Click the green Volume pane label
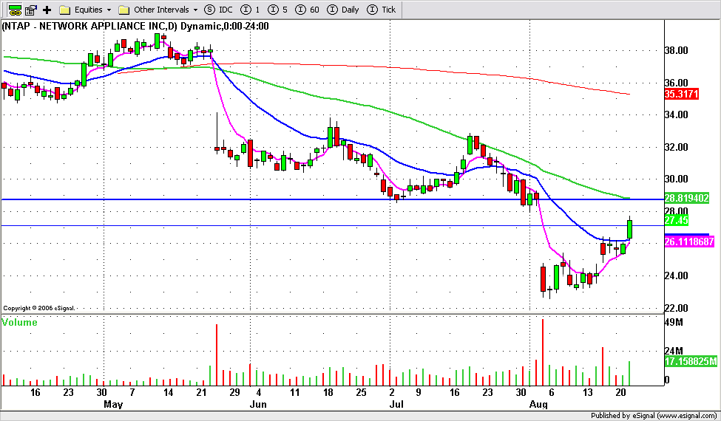This screenshot has width=721, height=421. 20,322
